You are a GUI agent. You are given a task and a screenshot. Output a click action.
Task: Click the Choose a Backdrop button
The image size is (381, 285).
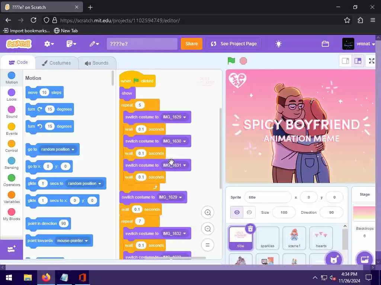(365, 259)
